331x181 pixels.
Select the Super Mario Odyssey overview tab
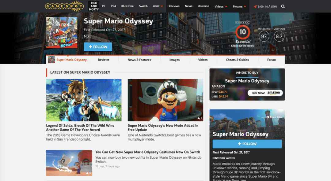coord(67,60)
